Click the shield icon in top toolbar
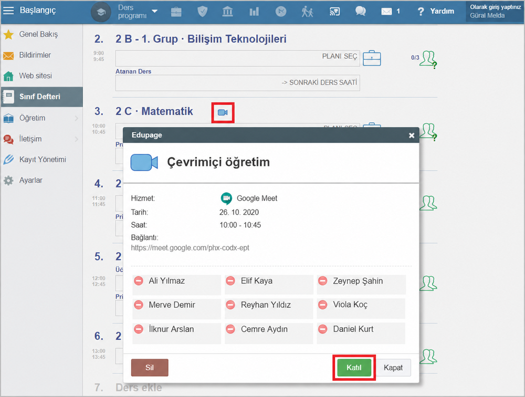The width and height of the screenshot is (525, 397). pyautogui.click(x=202, y=12)
